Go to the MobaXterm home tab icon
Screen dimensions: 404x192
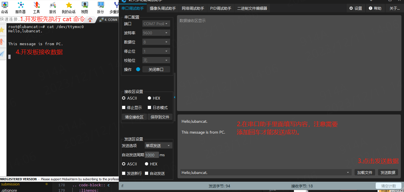pyautogui.click(x=90, y=20)
